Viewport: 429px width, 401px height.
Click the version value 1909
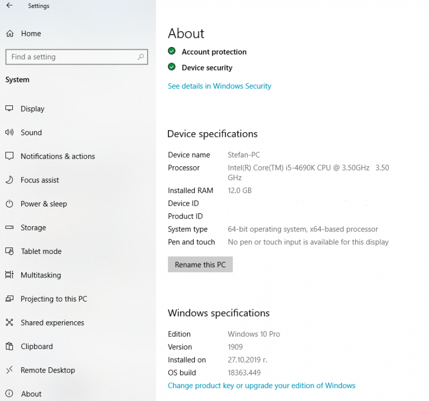[235, 347]
